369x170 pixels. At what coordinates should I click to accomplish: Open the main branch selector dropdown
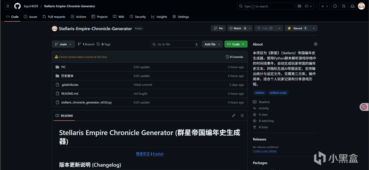tap(63, 44)
